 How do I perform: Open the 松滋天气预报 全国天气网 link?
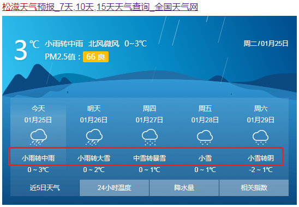tap(100, 7)
